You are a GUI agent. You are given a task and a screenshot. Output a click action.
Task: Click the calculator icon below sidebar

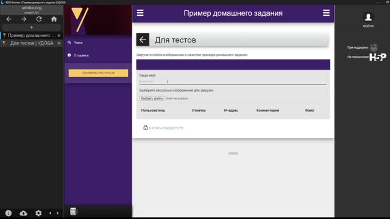point(73,211)
